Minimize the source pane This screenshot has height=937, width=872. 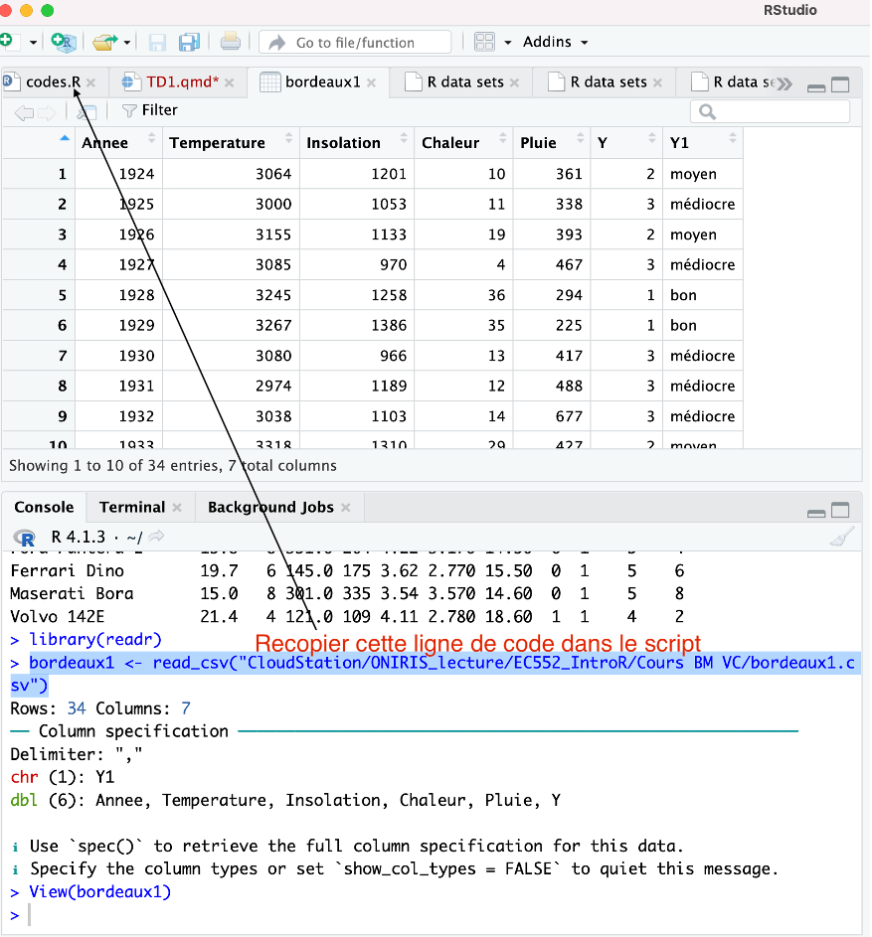(x=816, y=87)
